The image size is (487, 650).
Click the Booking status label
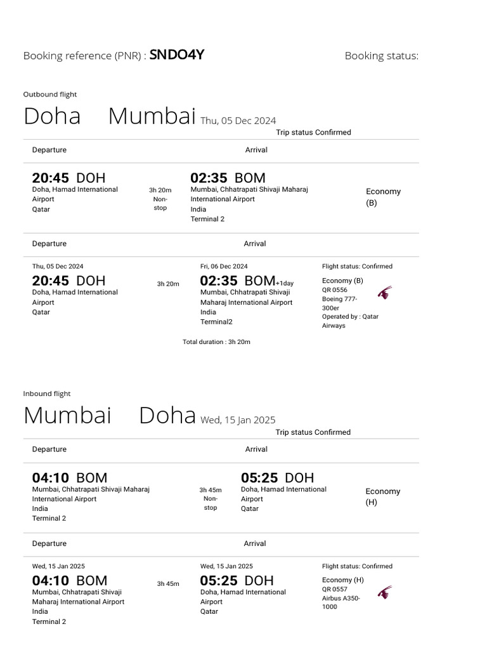click(x=381, y=56)
